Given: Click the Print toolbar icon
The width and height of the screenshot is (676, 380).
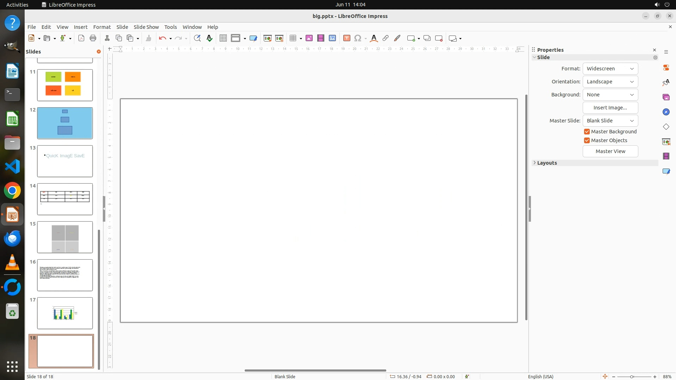Looking at the screenshot, I should click(93, 38).
